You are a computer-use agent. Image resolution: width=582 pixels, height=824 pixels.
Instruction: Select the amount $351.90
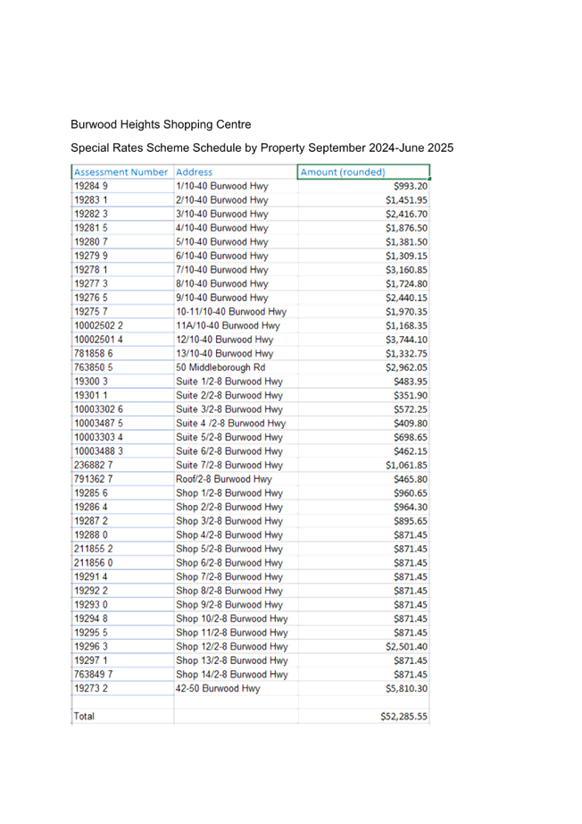pyautogui.click(x=411, y=395)
